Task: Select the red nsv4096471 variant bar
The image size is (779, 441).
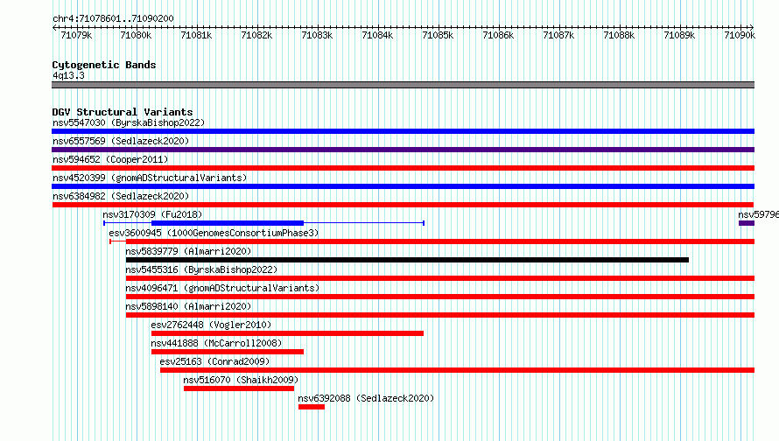Action: (x=440, y=297)
